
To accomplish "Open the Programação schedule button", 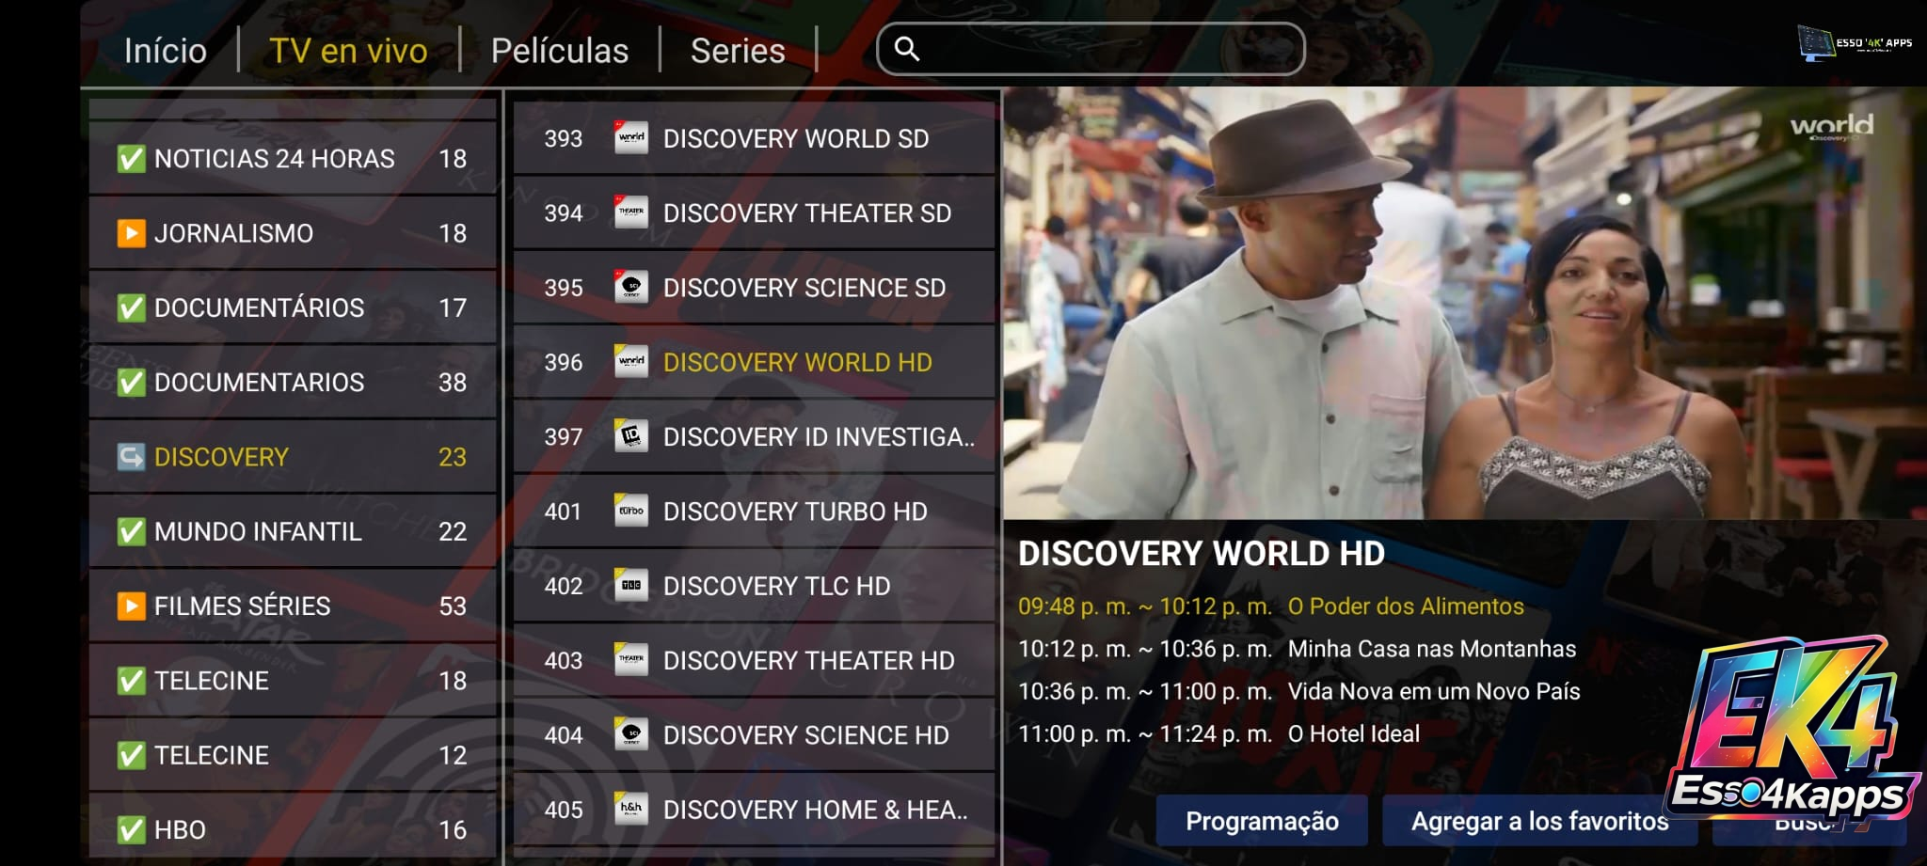I will tap(1262, 821).
